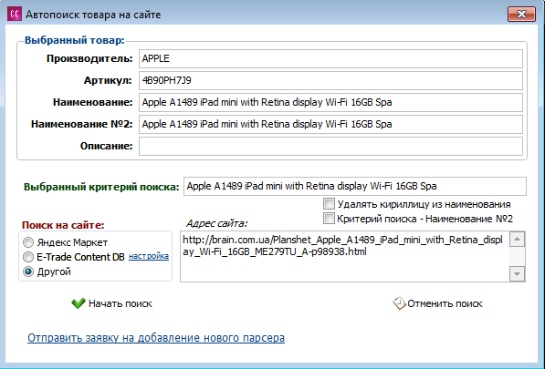Viewport: 545px width, 369px height.
Task: Click scroll up arrow in Адрес сайта box
Action: 518,239
